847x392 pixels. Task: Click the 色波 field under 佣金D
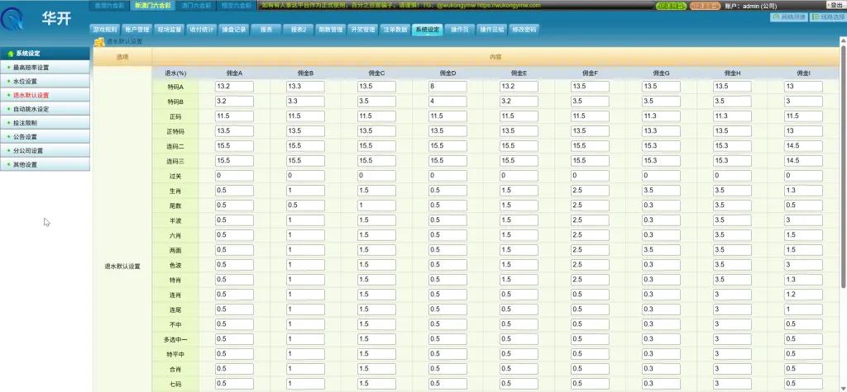[447, 265]
